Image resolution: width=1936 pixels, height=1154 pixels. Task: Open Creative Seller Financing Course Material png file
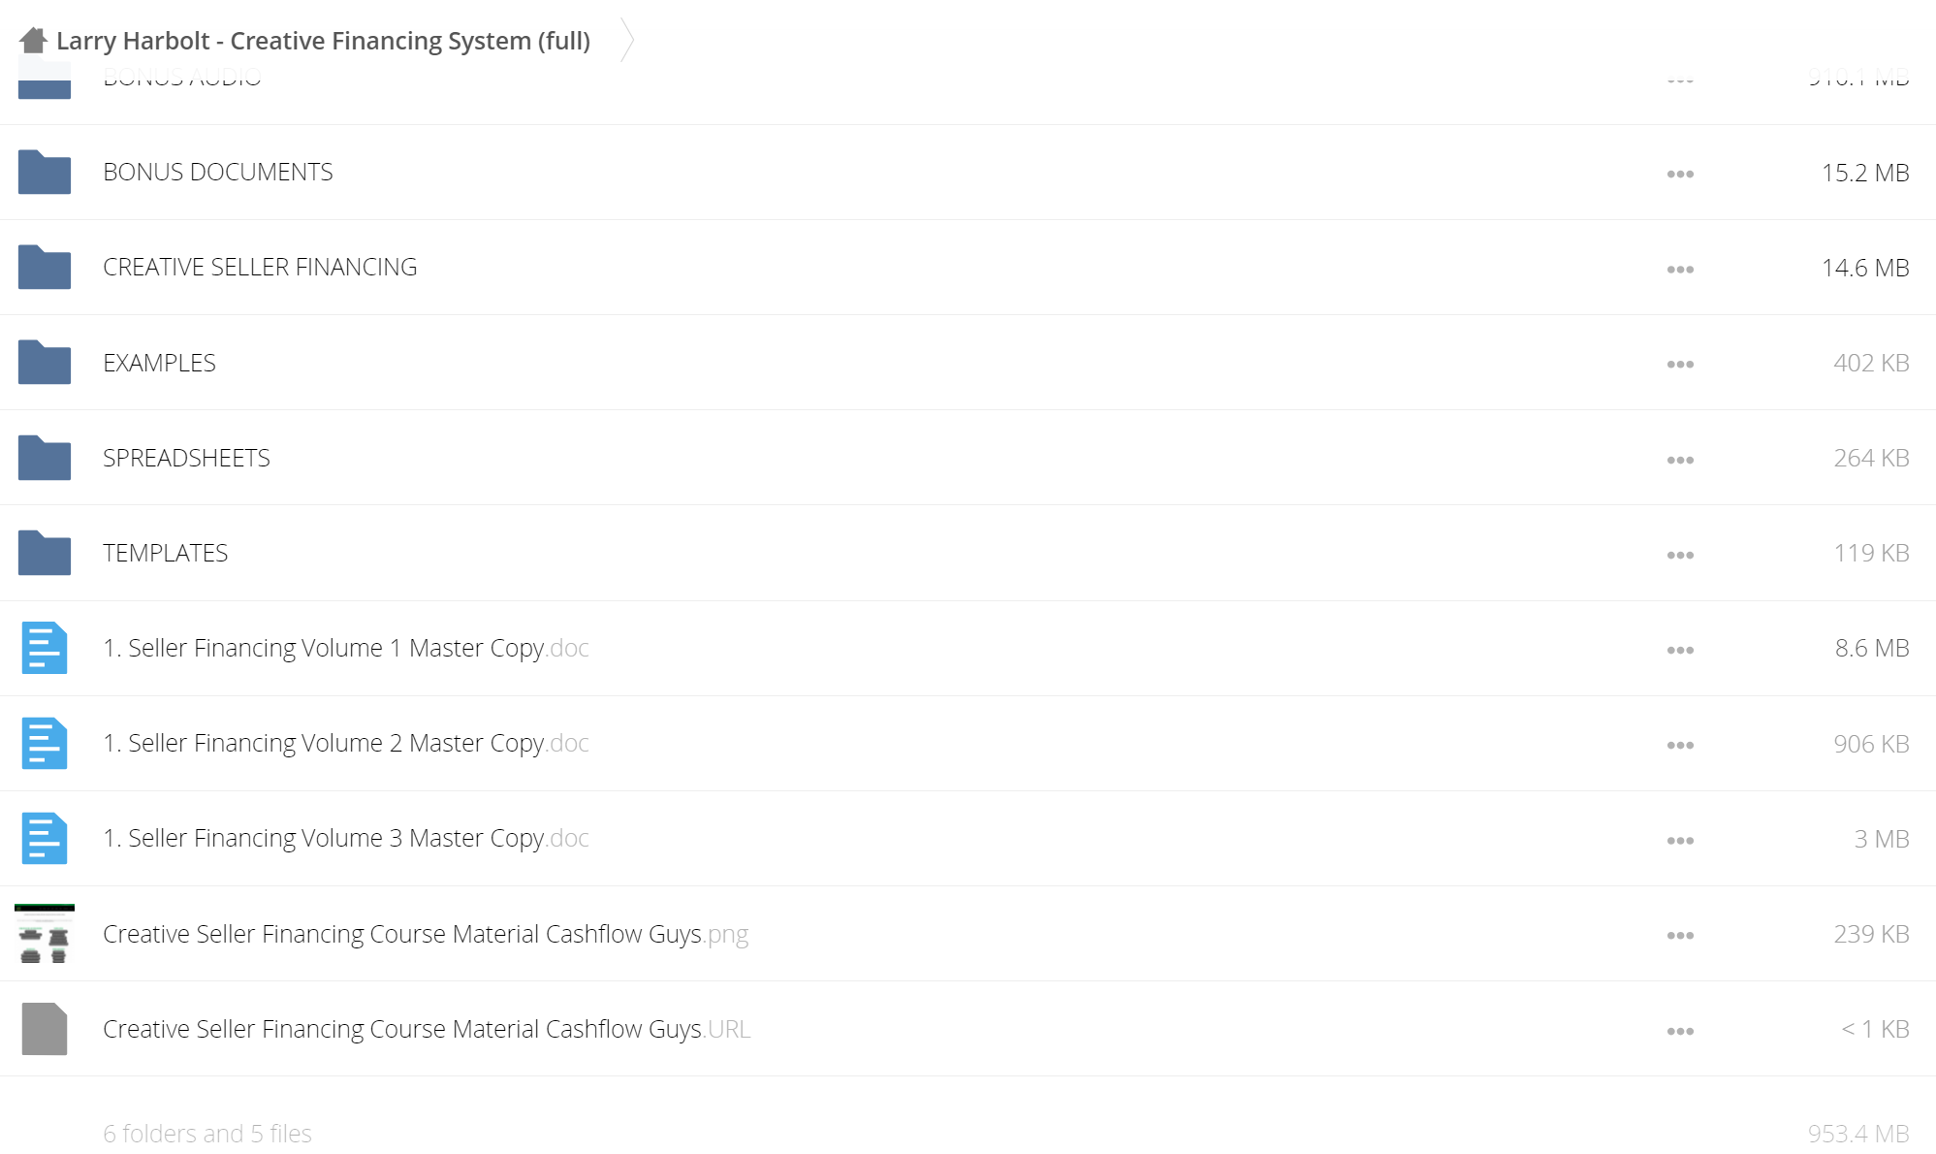(x=426, y=934)
